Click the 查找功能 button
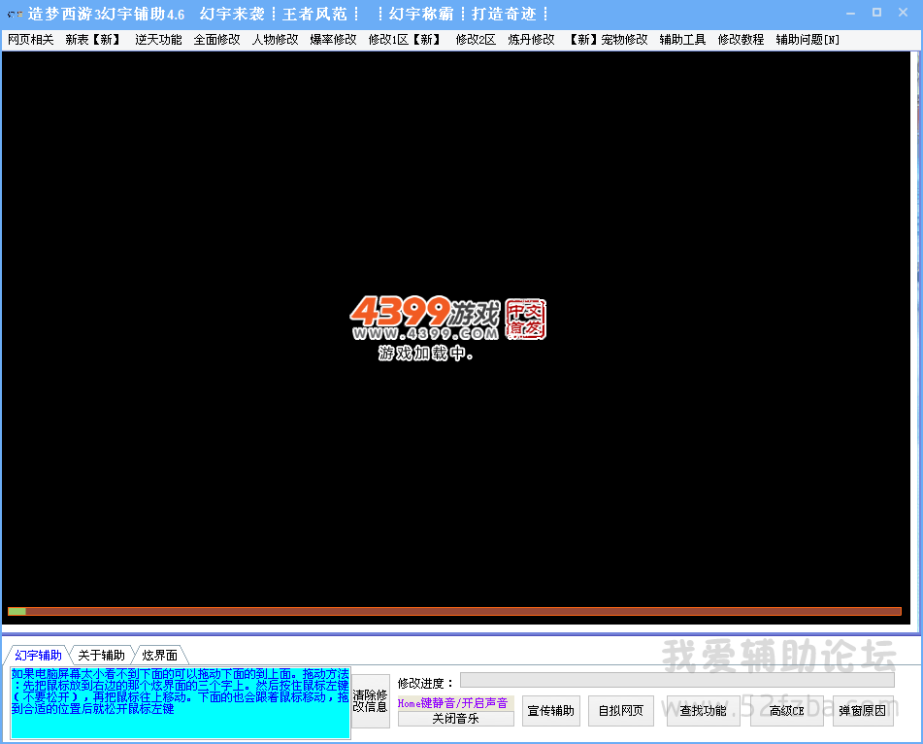 (x=703, y=711)
